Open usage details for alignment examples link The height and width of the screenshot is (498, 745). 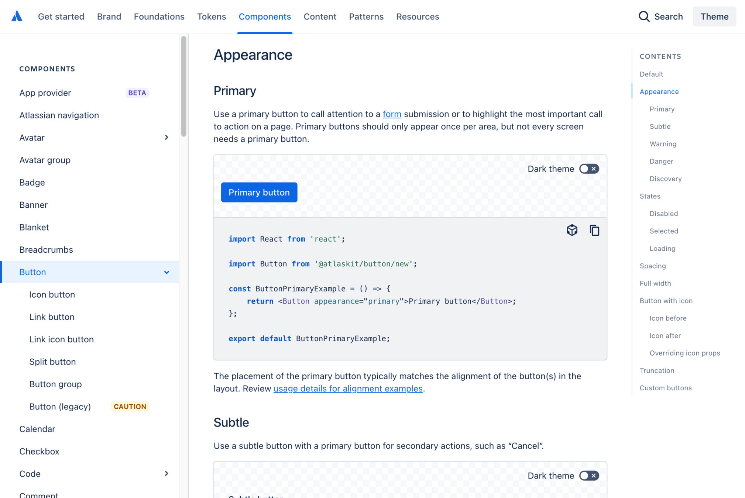(x=348, y=389)
